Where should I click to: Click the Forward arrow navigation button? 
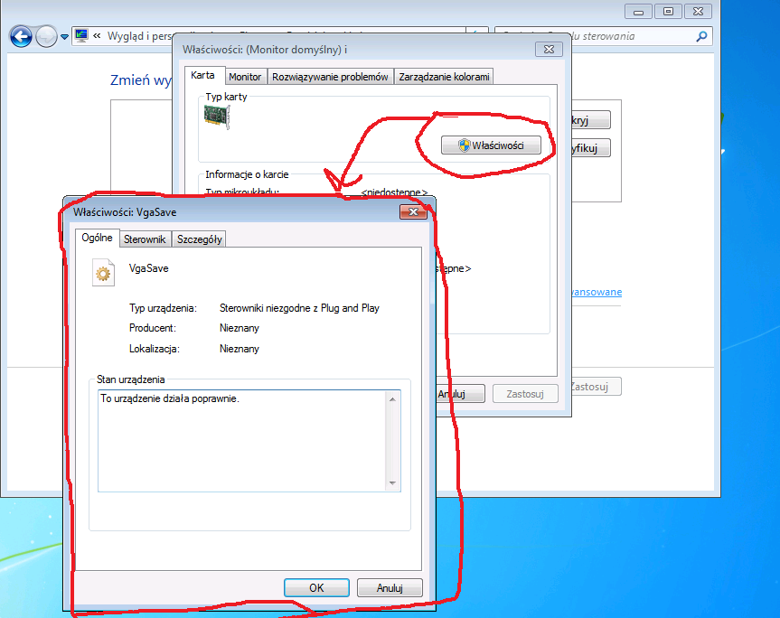(x=46, y=36)
